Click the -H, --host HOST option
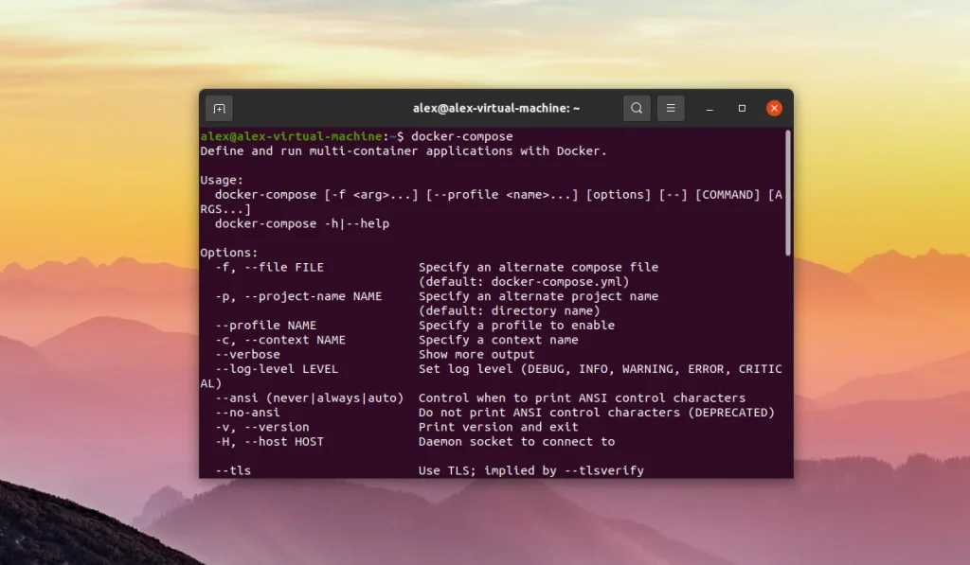 269,441
